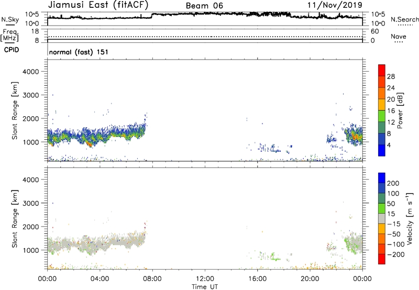Click the 'CPID' label
This screenshot has width=419, height=290.
12,50
